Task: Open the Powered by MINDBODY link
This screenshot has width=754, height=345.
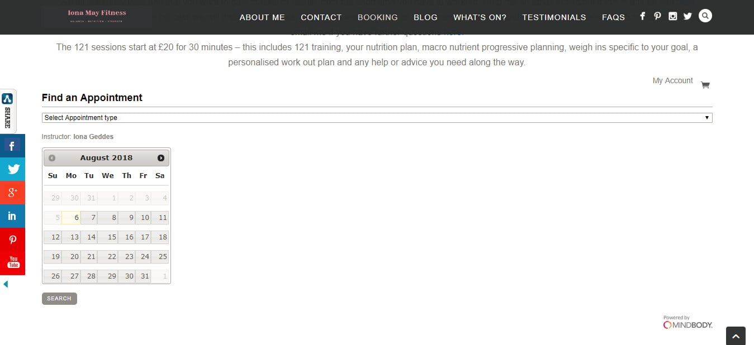Action: 688,322
